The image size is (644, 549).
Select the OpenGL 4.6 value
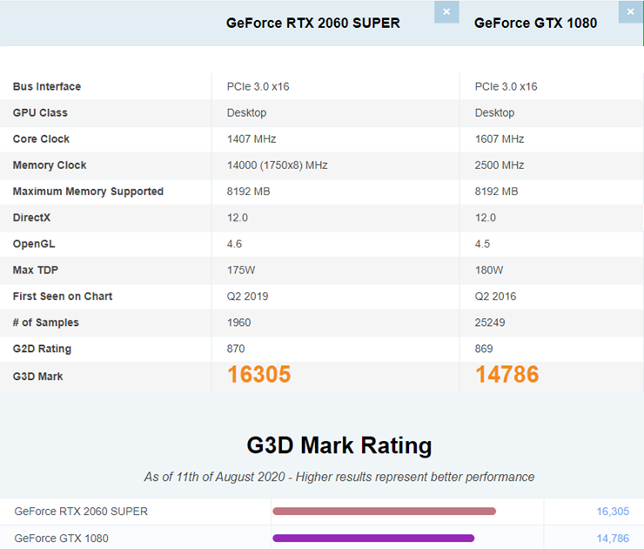coord(234,244)
